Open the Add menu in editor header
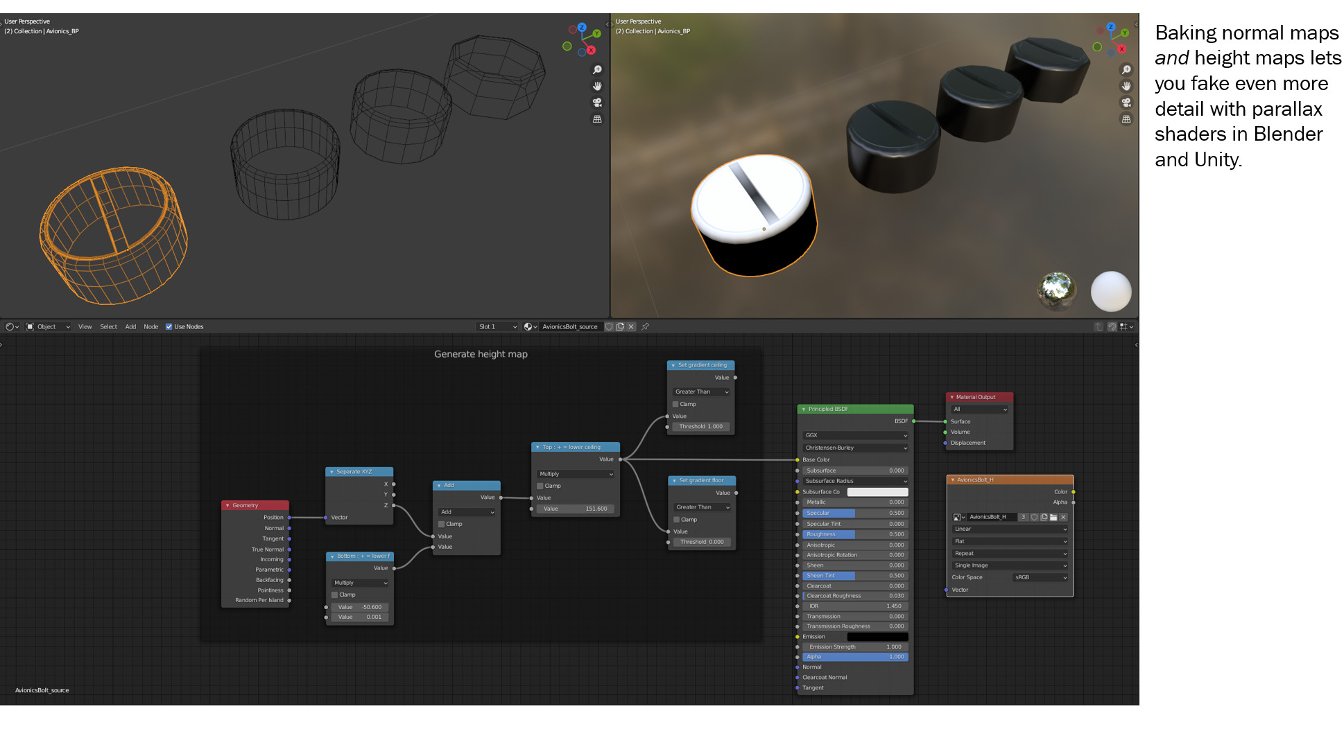The image size is (1344, 747). pyautogui.click(x=130, y=326)
